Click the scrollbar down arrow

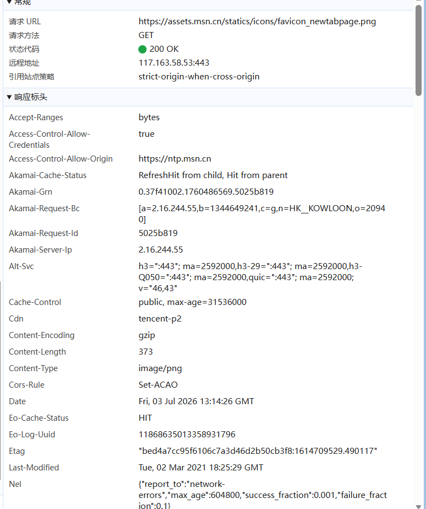pos(418,506)
